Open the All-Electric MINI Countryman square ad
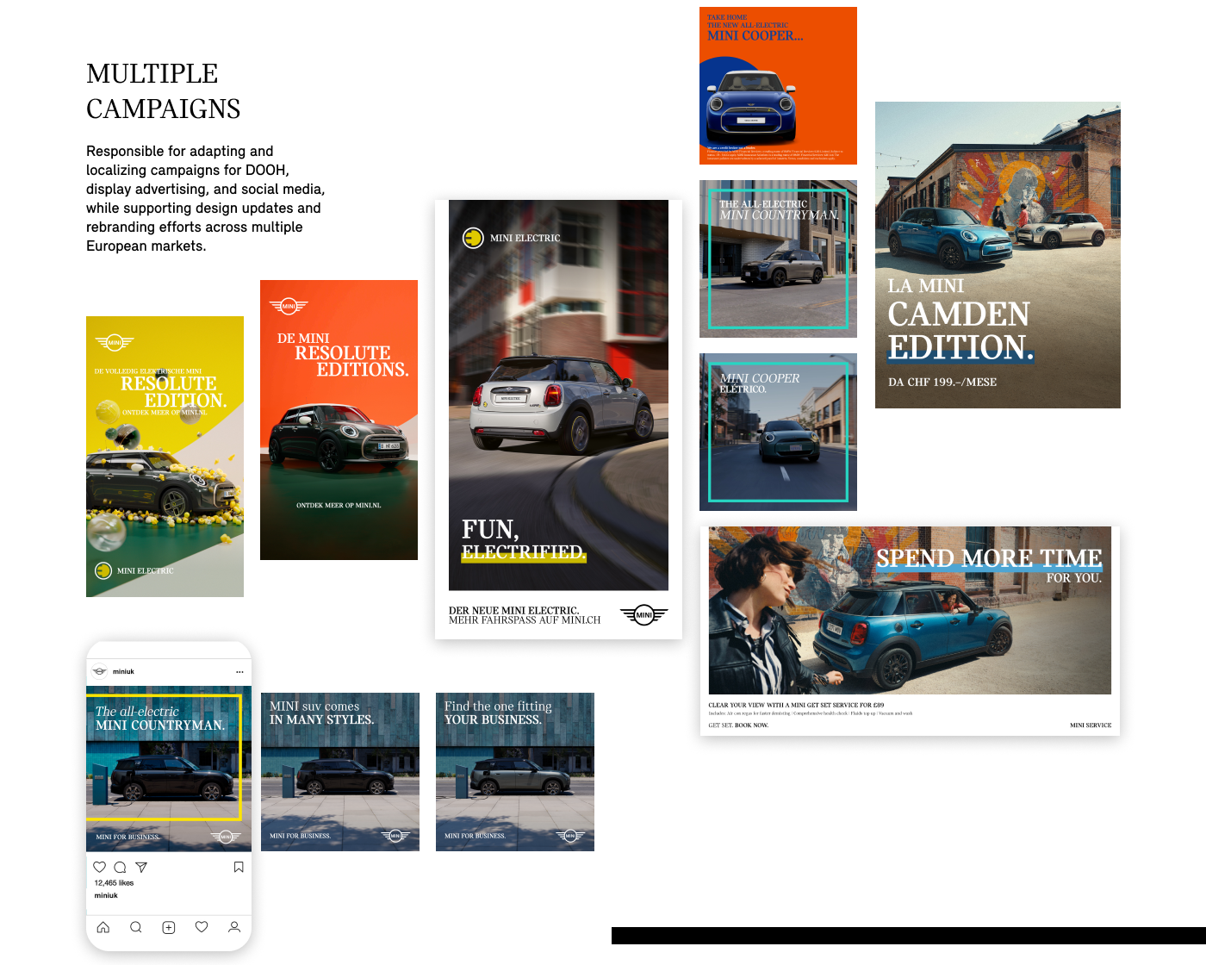The image size is (1206, 965). (x=778, y=258)
